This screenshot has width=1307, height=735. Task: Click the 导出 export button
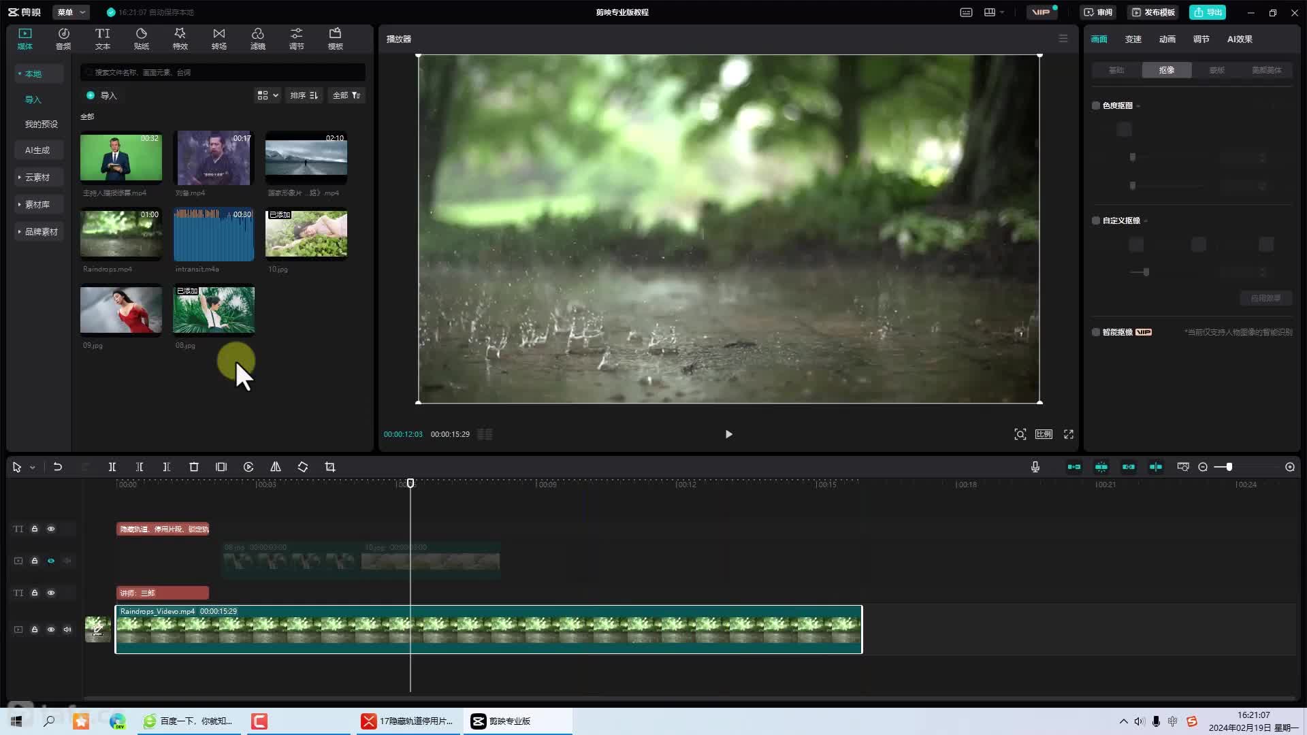pyautogui.click(x=1208, y=12)
